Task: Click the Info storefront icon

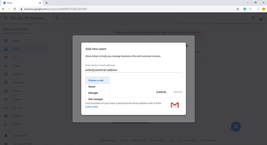Action: pos(6,57)
